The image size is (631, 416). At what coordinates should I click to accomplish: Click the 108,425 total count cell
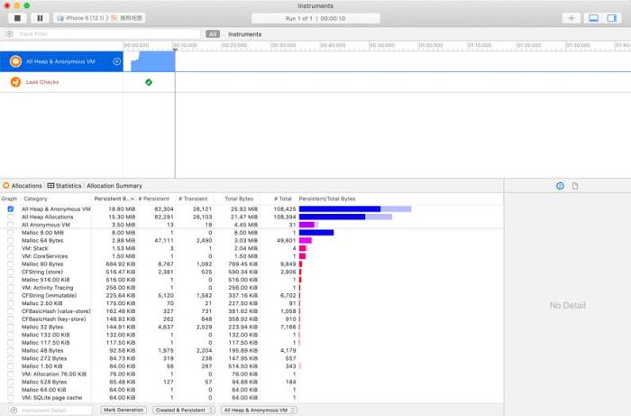click(285, 209)
